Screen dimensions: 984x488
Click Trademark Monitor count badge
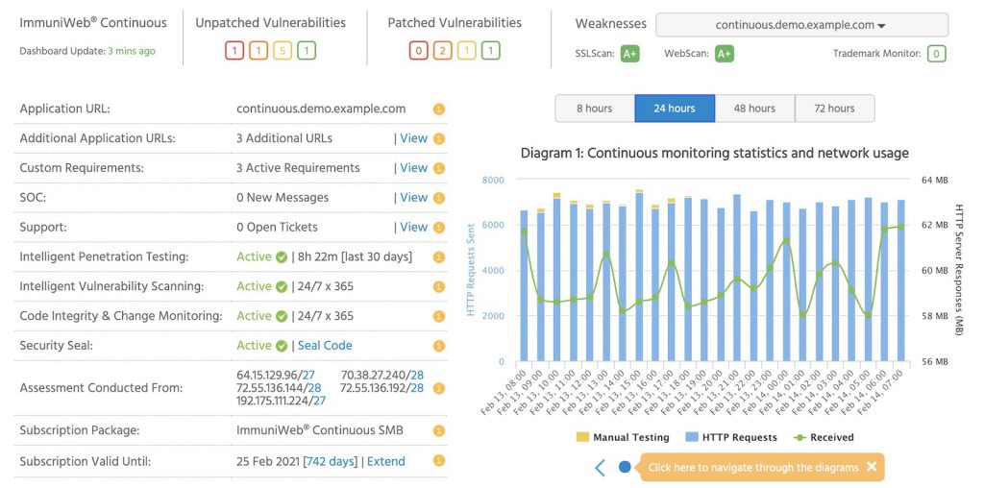pyautogui.click(x=936, y=54)
